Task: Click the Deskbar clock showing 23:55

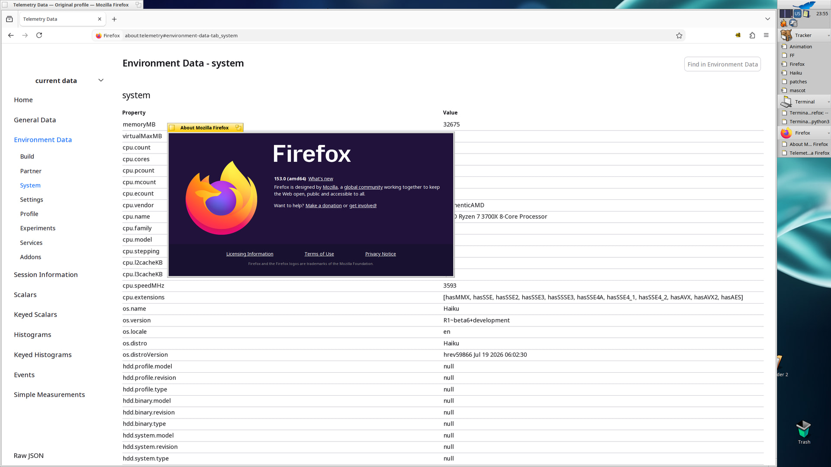Action: [x=822, y=14]
